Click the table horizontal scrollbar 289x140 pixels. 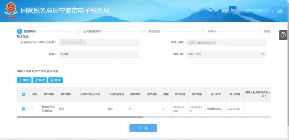pyautogui.click(x=80, y=117)
